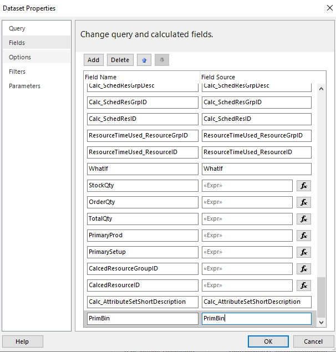Select the Filters page

coord(17,72)
